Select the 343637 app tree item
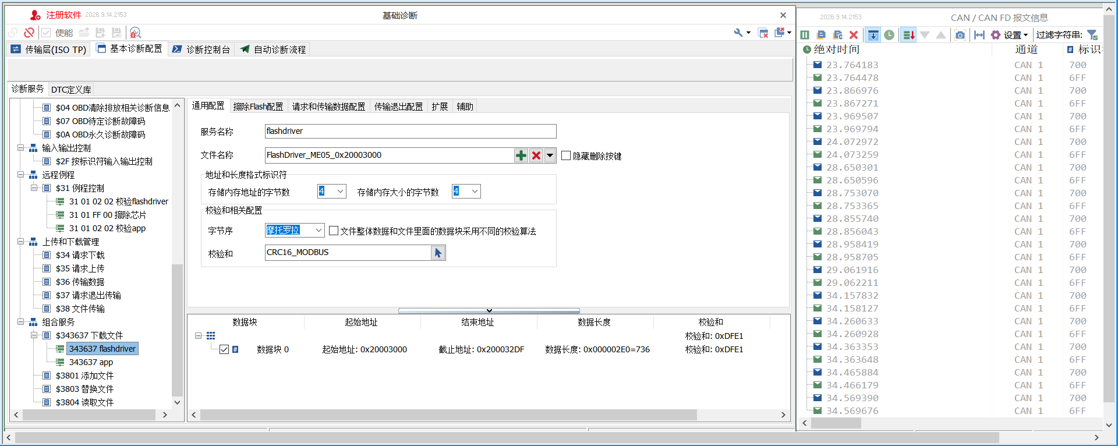Viewport: 1118px width, 446px height. 91,362
